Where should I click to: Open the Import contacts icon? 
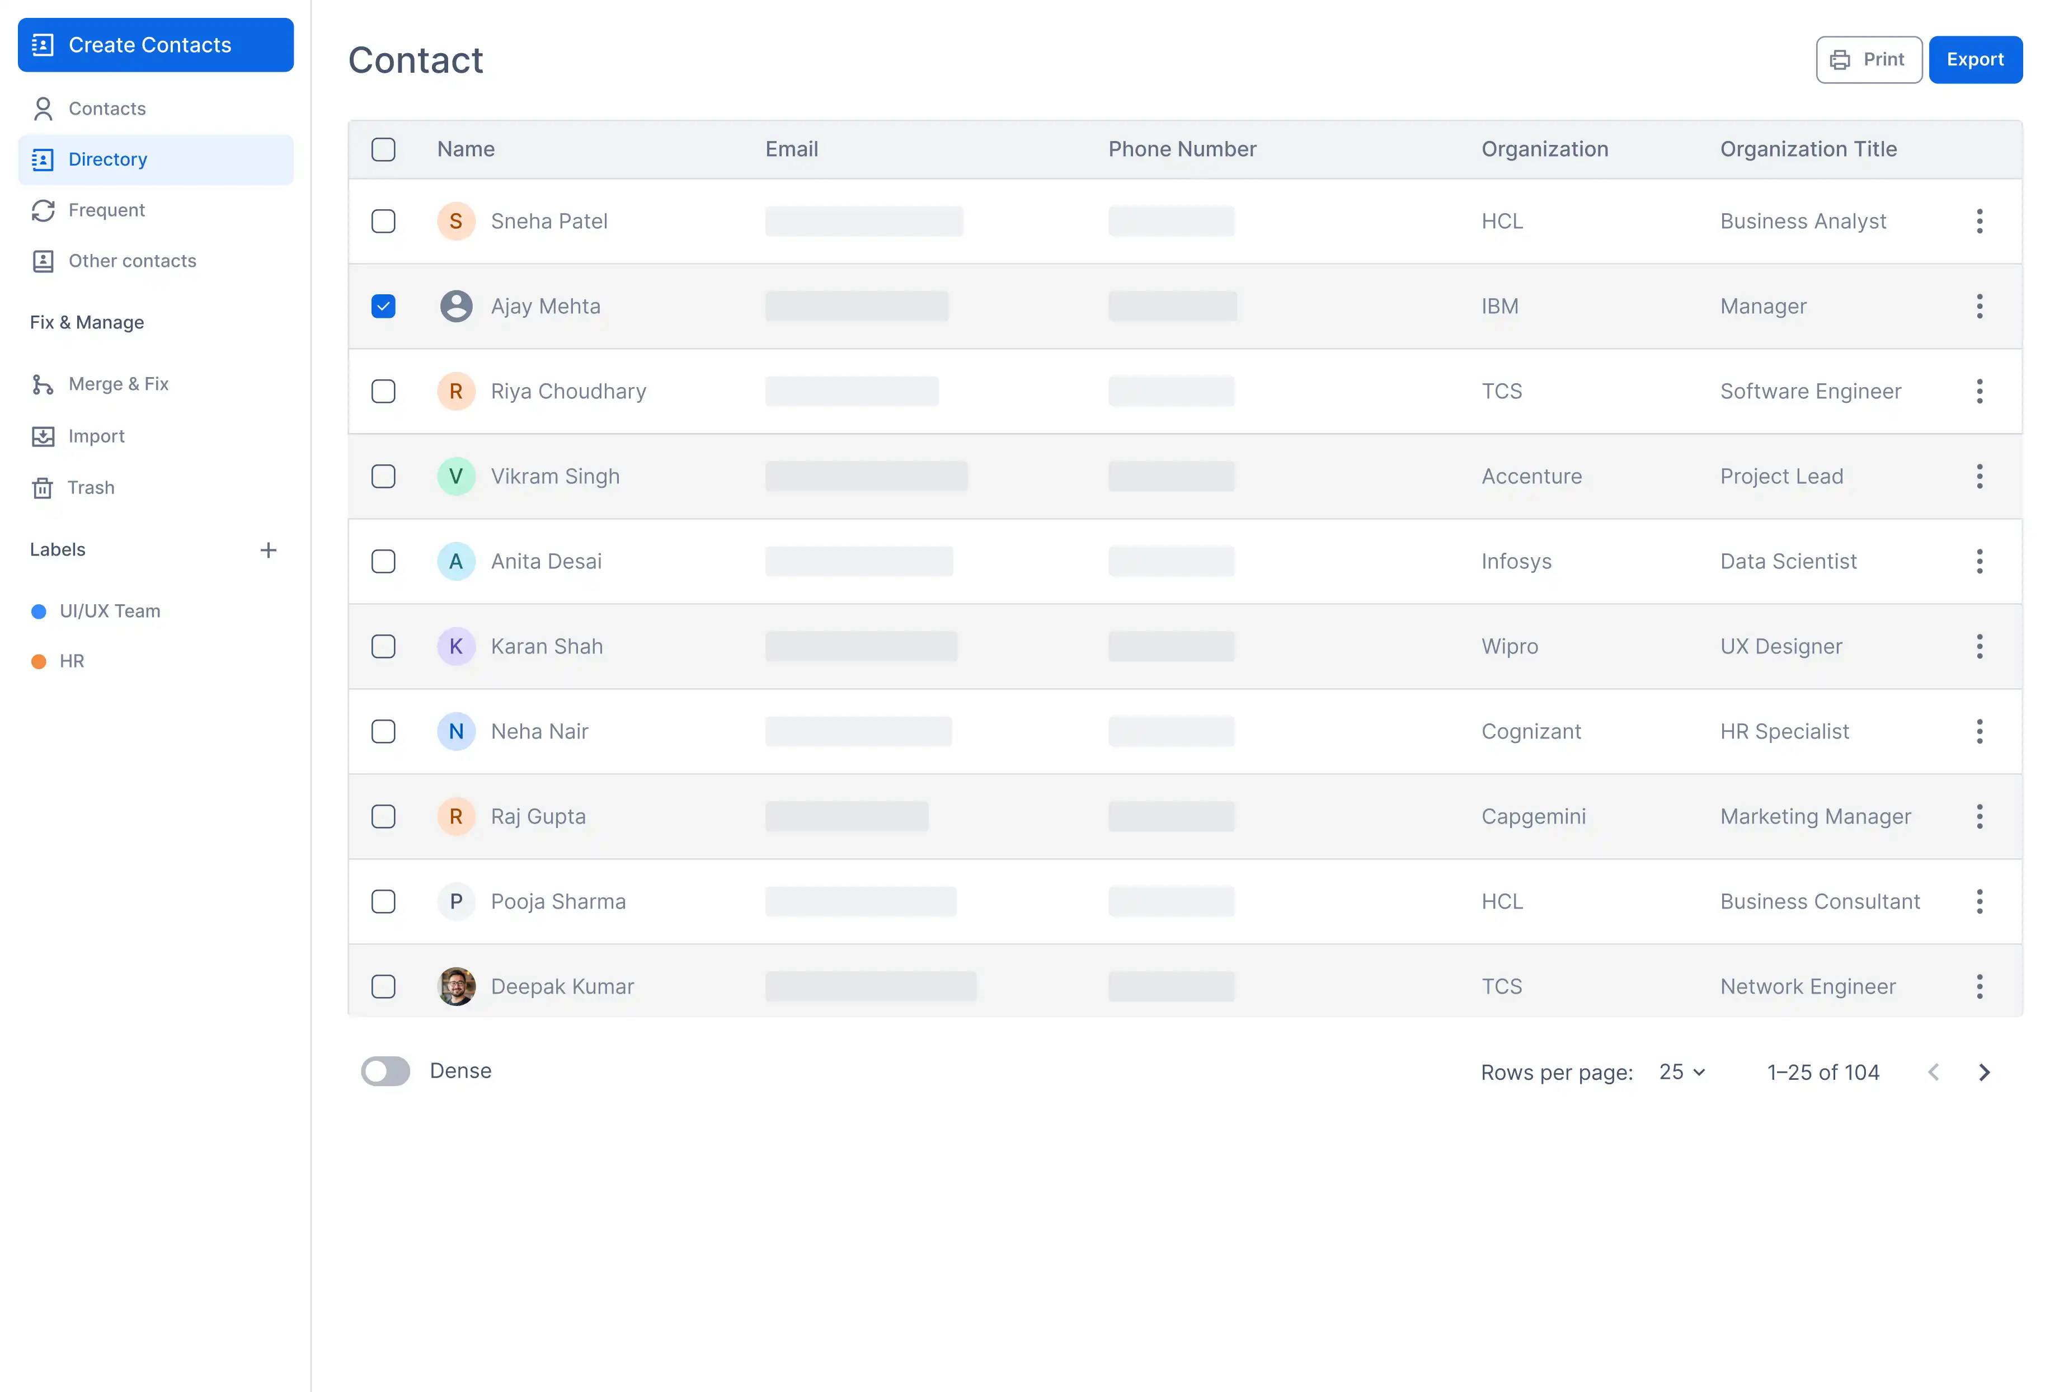pyautogui.click(x=43, y=436)
